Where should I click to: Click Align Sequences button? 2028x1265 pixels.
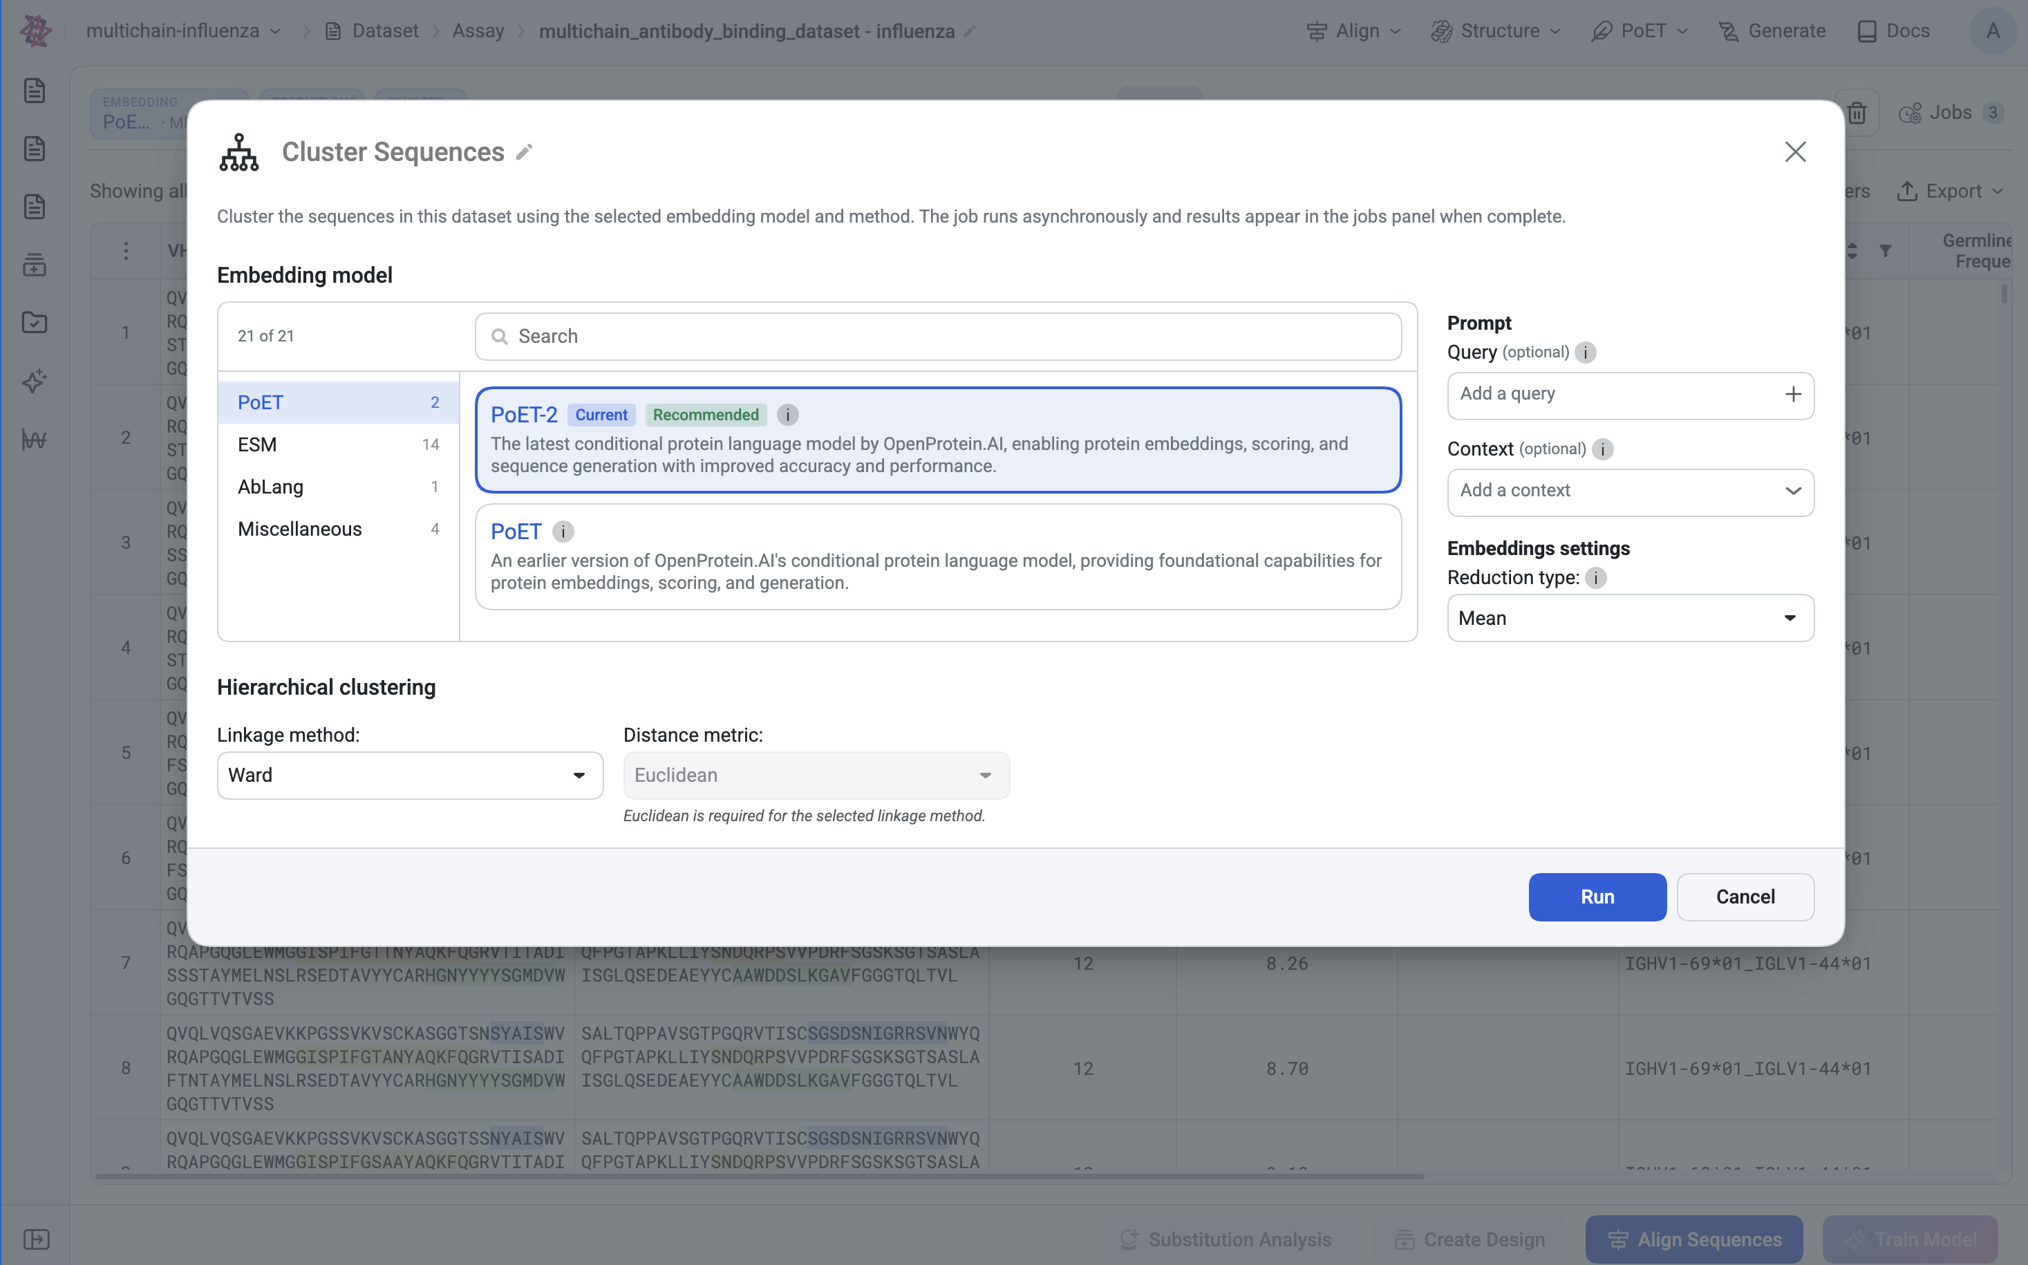pyautogui.click(x=1693, y=1239)
